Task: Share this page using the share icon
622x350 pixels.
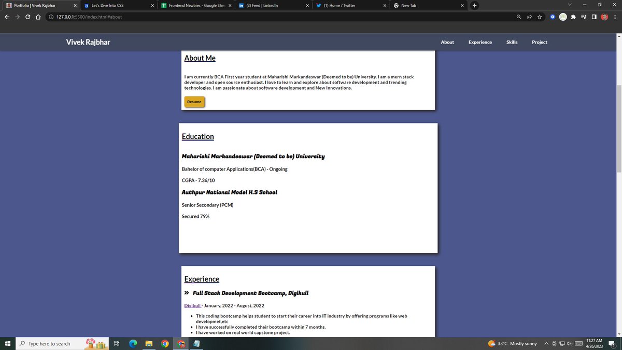Action: tap(529, 17)
